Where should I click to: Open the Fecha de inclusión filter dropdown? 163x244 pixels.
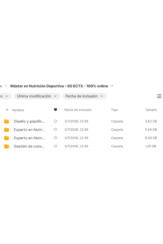(x=84, y=96)
